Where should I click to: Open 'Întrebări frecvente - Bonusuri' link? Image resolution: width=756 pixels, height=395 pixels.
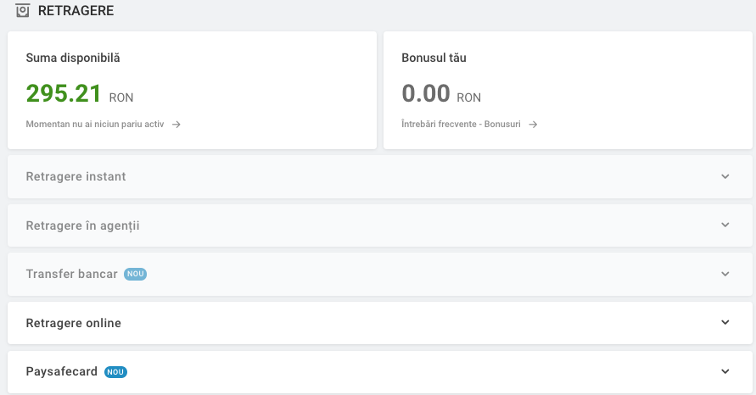(x=461, y=125)
